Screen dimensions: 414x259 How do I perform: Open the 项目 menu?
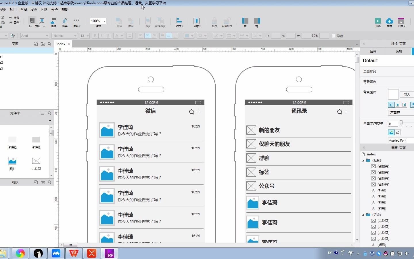[x=13, y=10]
